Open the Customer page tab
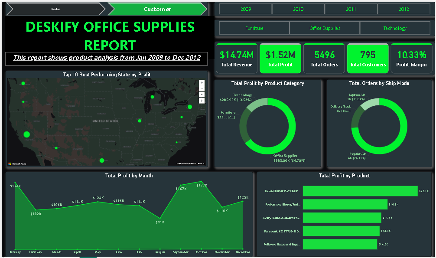This screenshot has width=436, height=258. (157, 9)
